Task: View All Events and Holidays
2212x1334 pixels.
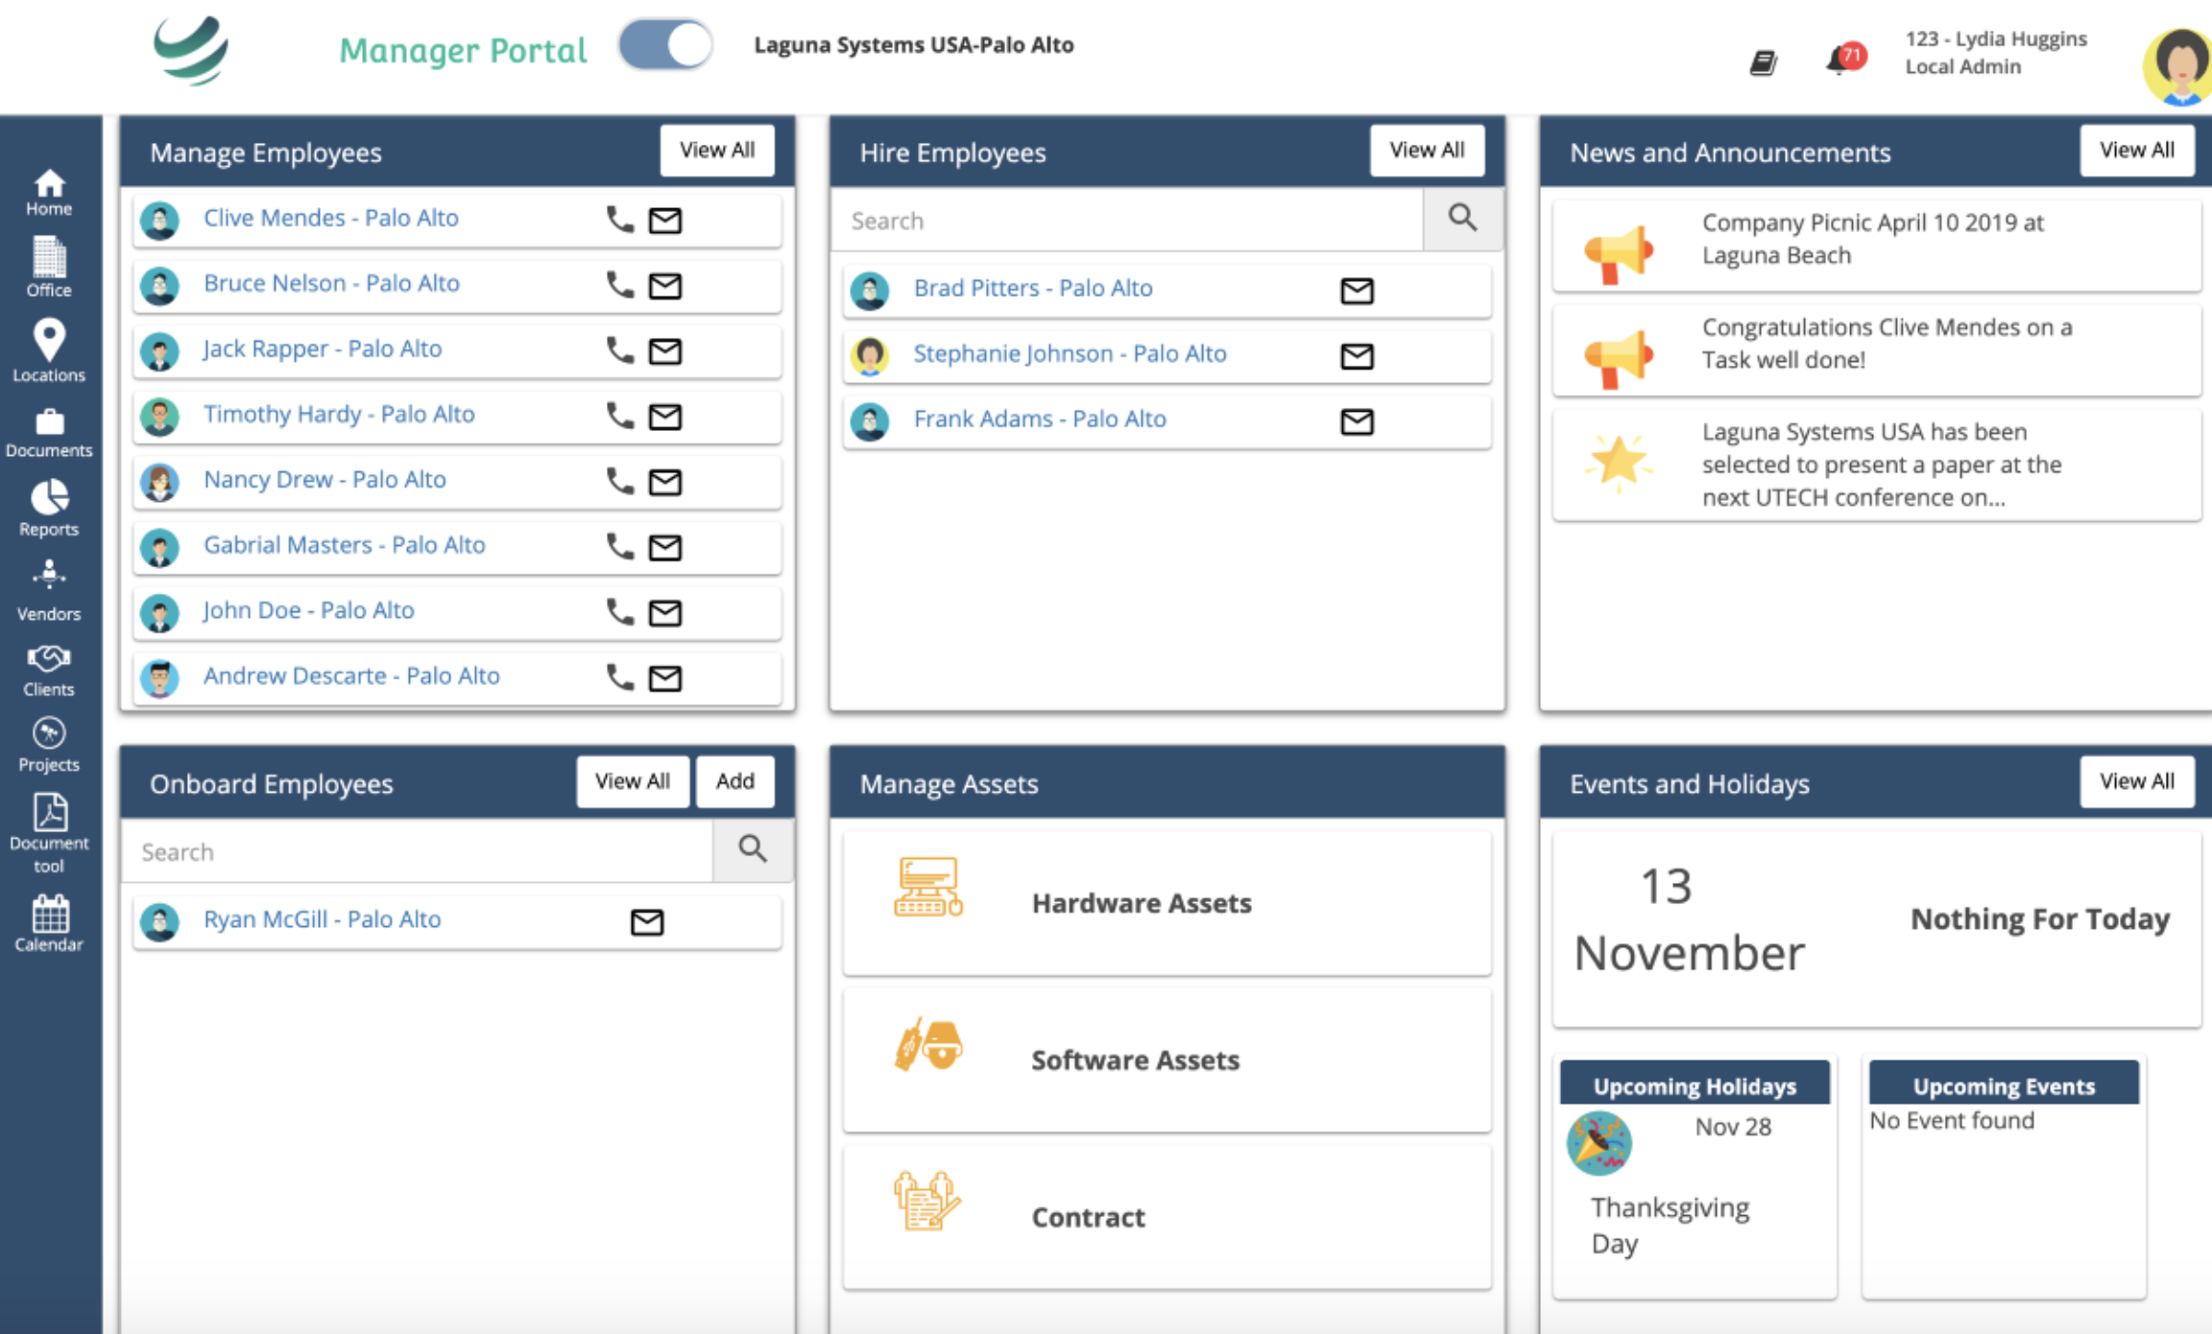Action: [x=2136, y=781]
